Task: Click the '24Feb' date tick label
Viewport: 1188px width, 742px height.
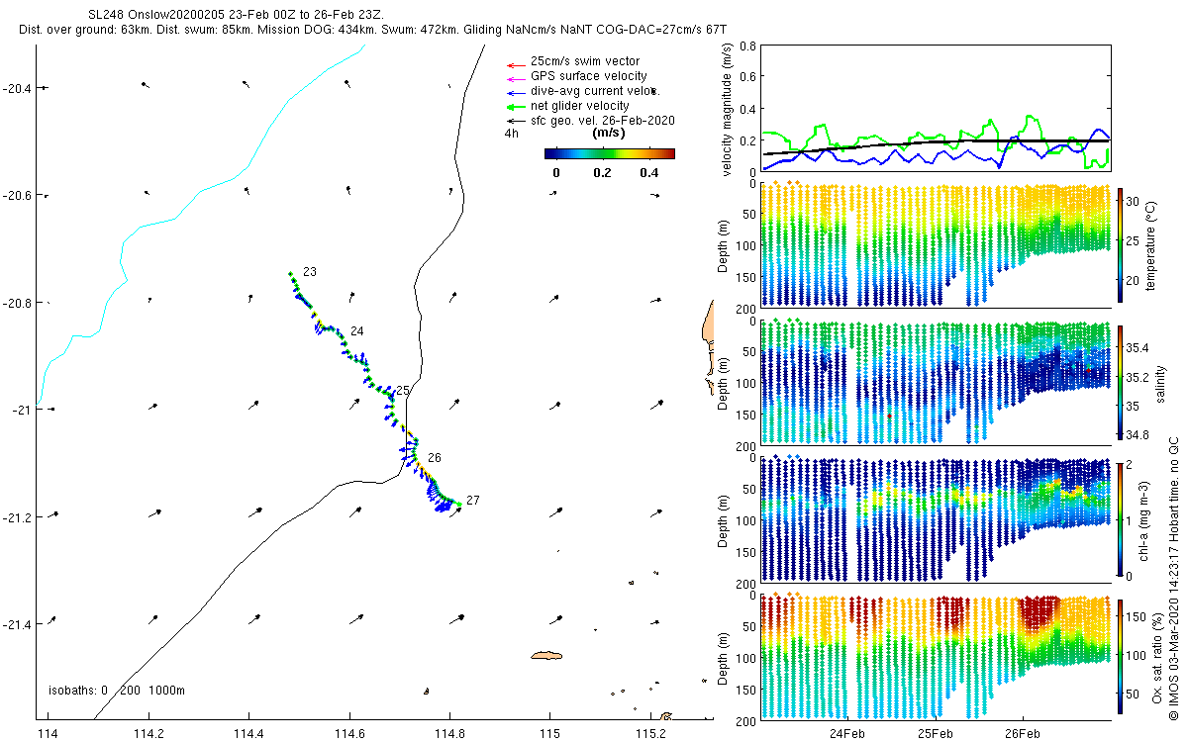Action: pyautogui.click(x=847, y=734)
